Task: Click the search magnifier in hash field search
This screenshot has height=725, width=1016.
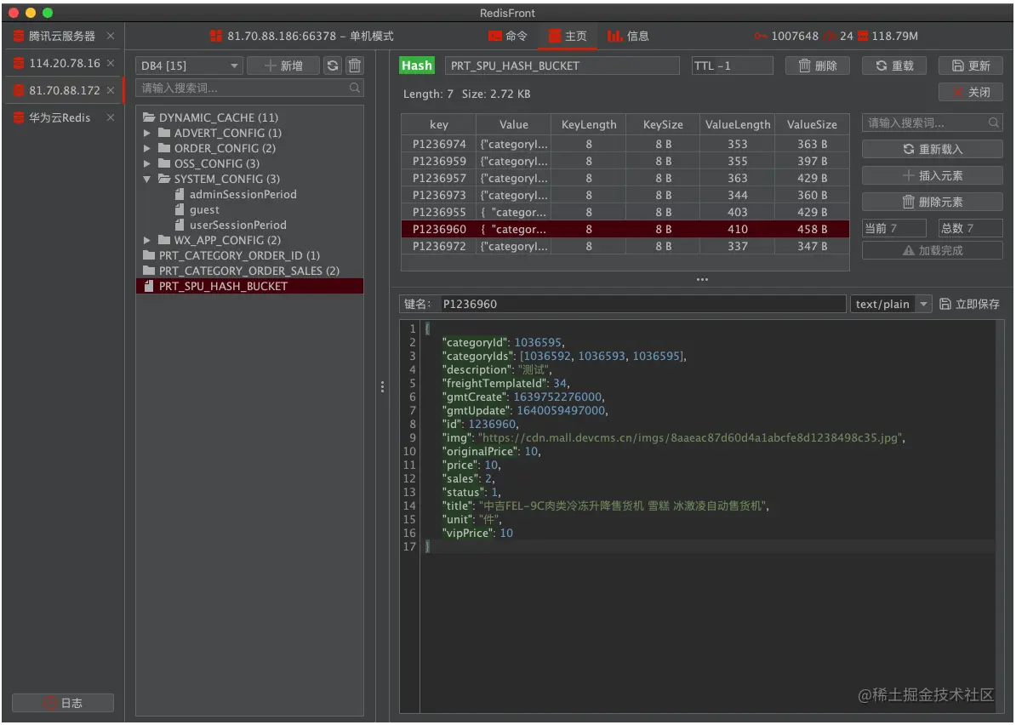Action: (x=993, y=123)
